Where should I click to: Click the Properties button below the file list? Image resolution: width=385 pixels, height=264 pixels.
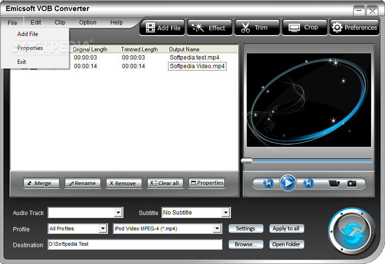click(x=206, y=183)
